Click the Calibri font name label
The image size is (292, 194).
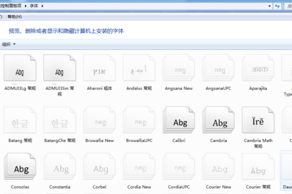pos(179,141)
